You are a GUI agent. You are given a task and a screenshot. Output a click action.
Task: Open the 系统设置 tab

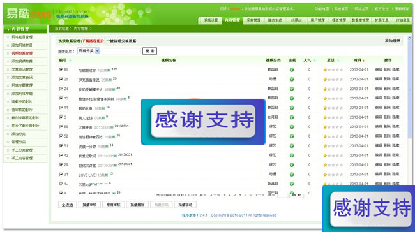[x=211, y=20]
